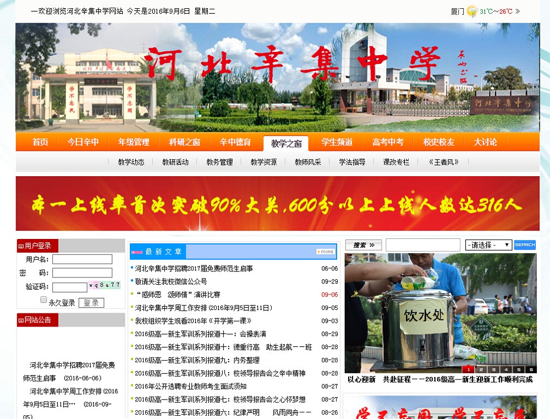This screenshot has width=550, height=419.
Task: Open the 教学资源 submenu item
Action: coord(264,162)
